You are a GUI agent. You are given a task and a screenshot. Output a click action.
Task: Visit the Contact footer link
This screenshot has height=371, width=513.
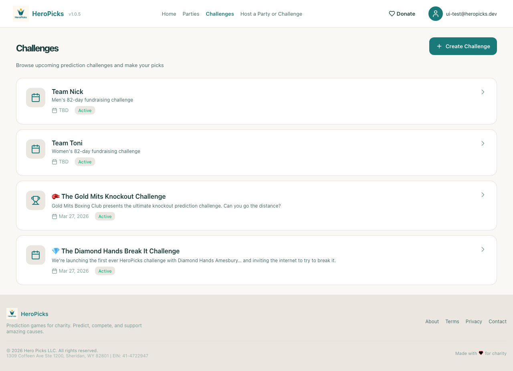click(497, 321)
